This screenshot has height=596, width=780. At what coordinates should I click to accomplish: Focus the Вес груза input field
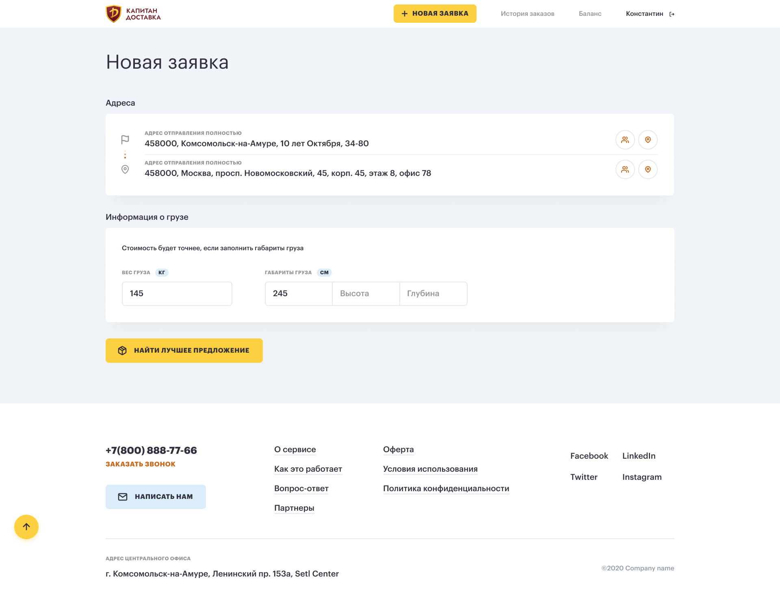(177, 293)
